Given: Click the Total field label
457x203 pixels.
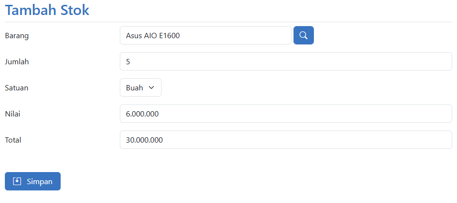Looking at the screenshot, I should click(x=13, y=140).
